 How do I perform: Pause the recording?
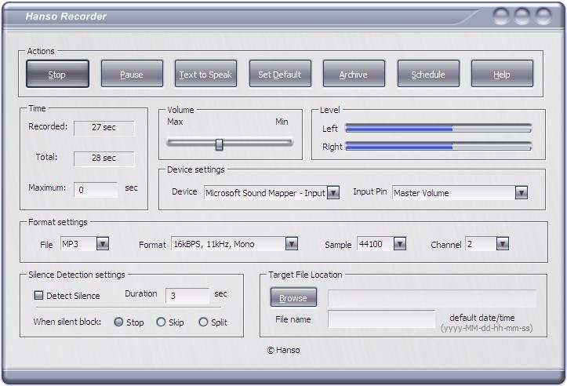tap(132, 75)
